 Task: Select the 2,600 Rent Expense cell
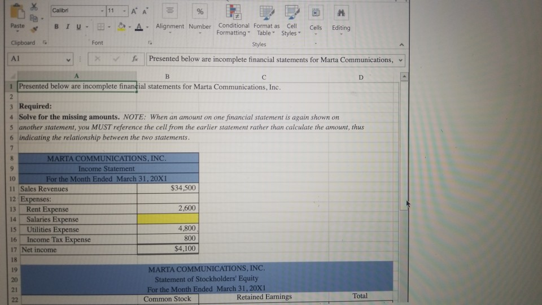coord(168,208)
